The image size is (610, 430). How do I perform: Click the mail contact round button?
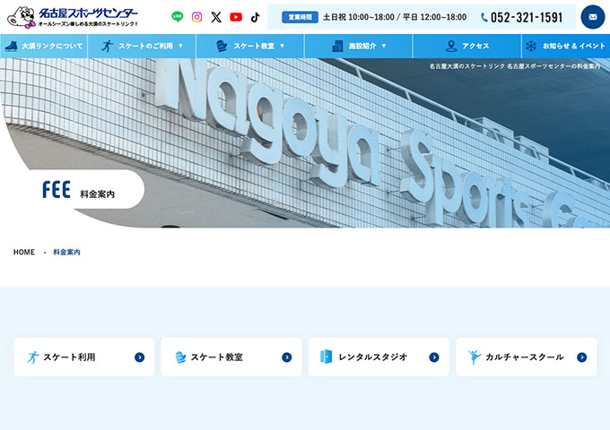593,17
